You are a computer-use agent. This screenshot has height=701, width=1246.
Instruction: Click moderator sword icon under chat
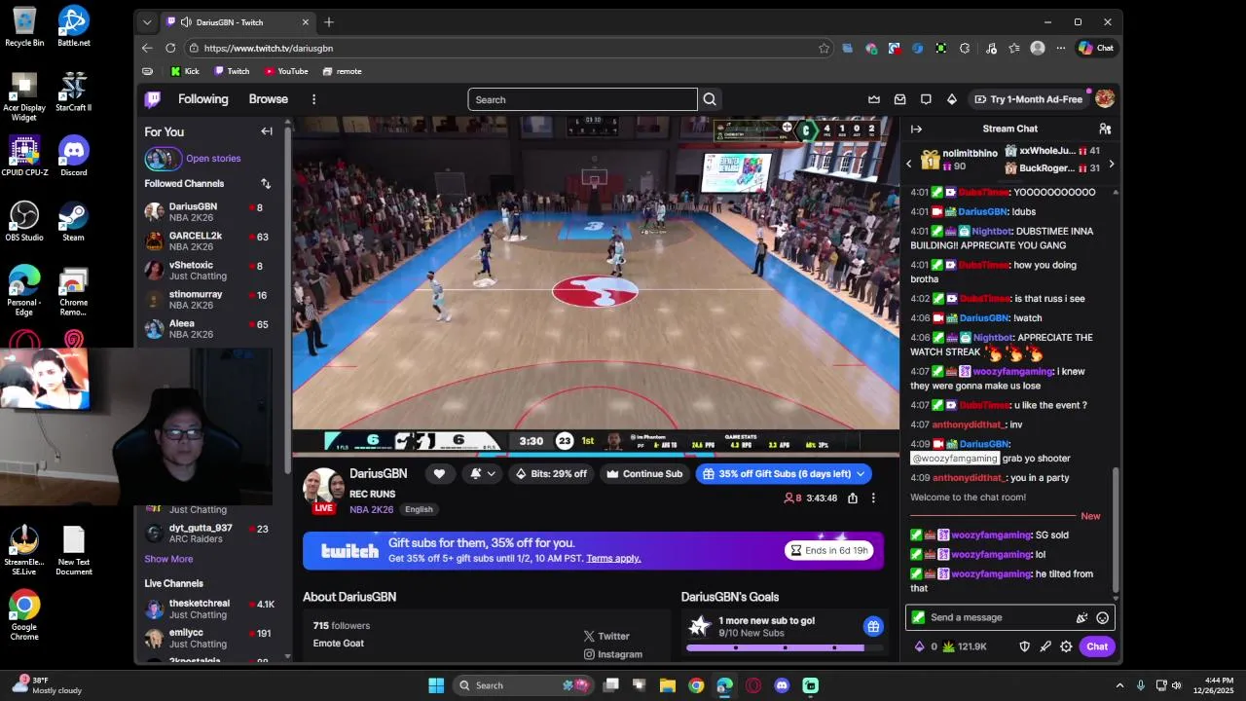pyautogui.click(x=1045, y=646)
